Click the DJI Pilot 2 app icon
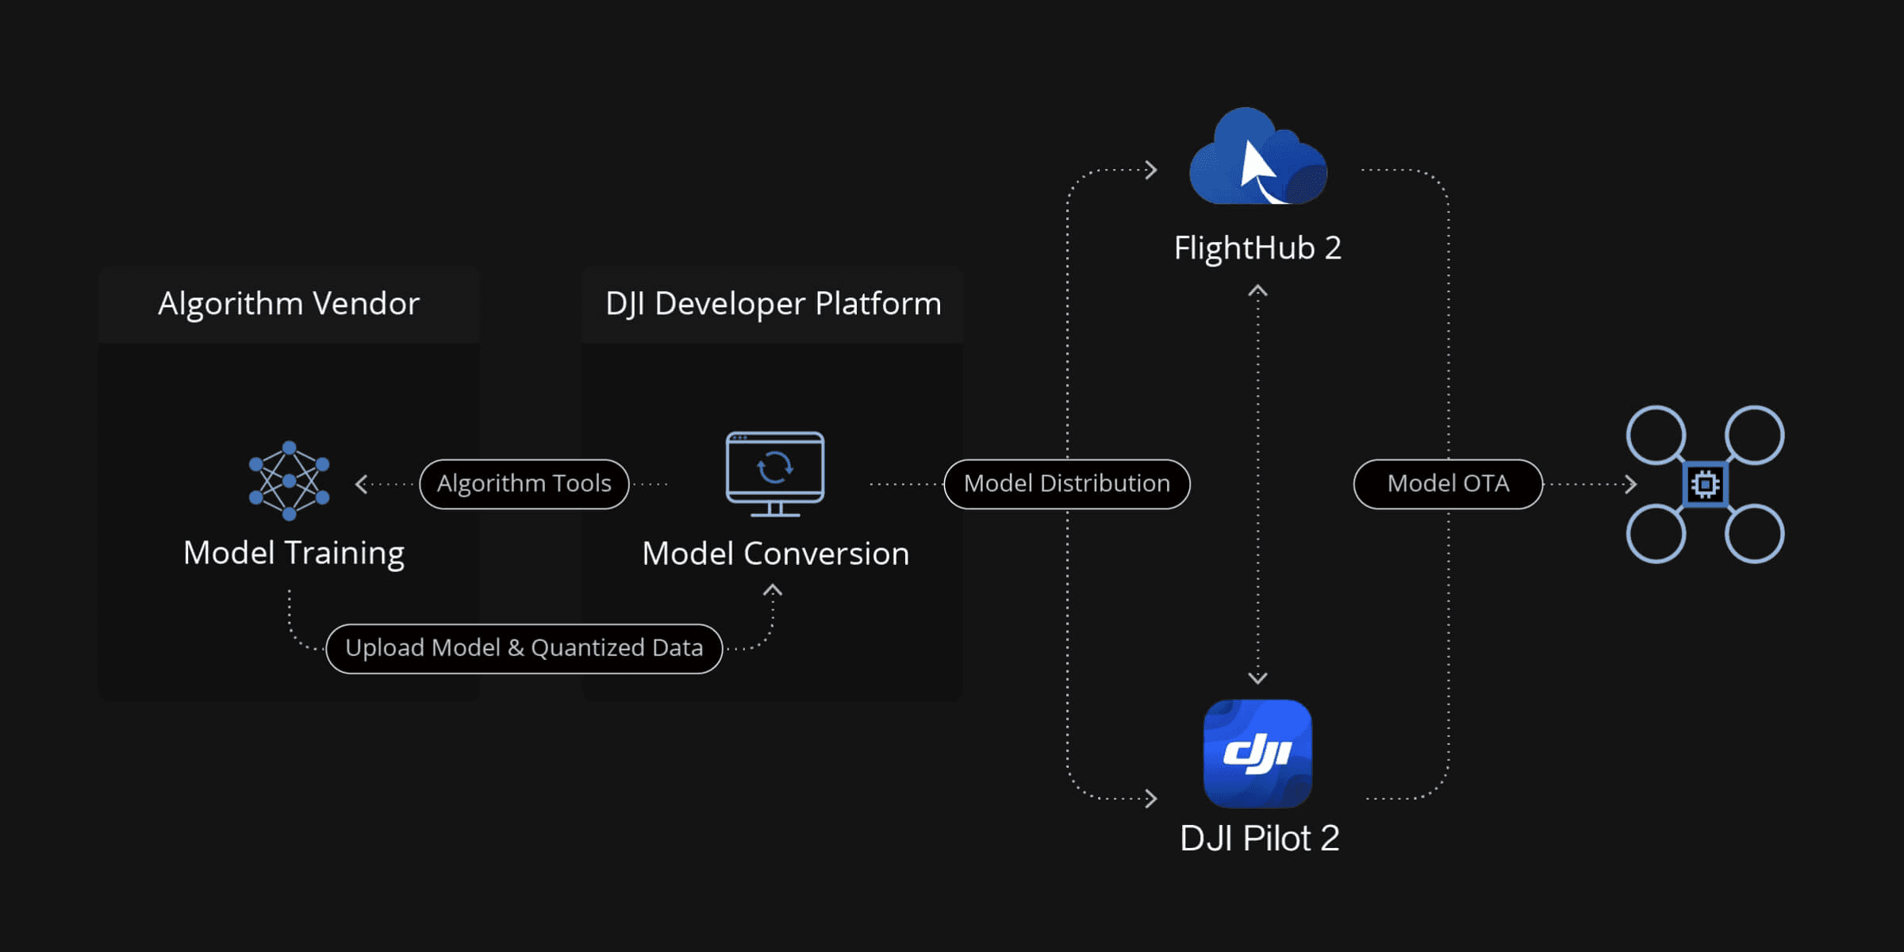This screenshot has height=952, width=1904. pyautogui.click(x=1257, y=753)
